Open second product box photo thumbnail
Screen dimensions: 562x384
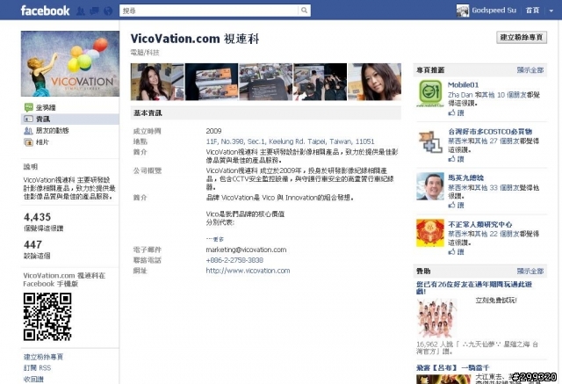click(212, 82)
